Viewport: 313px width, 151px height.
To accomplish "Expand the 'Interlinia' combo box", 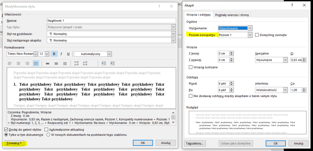I will pos(285,90).
